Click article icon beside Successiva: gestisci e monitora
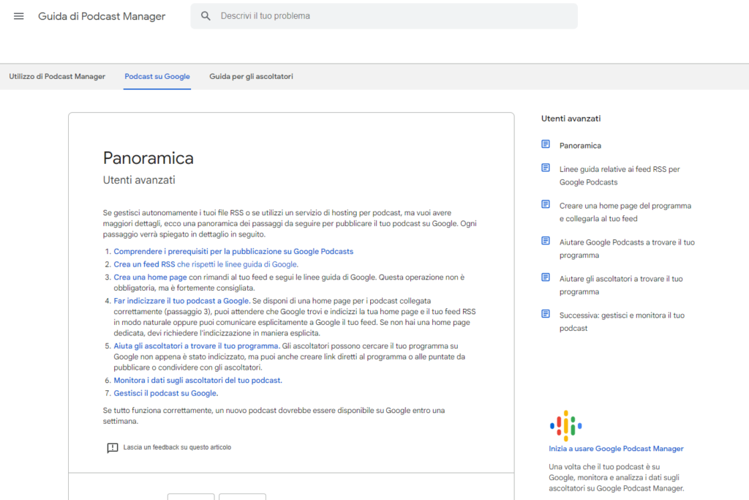This screenshot has height=500, width=749. point(546,313)
